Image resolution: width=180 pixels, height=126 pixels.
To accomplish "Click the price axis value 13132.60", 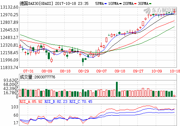I will [x=9, y=7].
